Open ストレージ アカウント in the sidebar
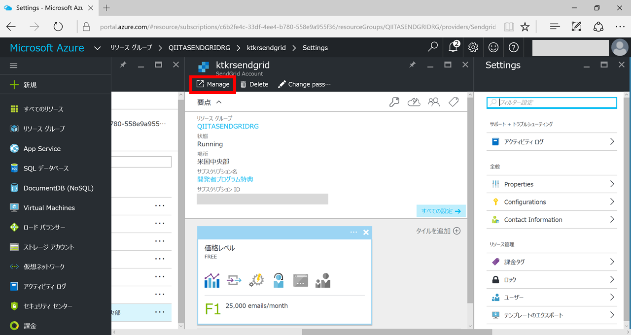Viewport: 631px width, 335px height. coord(56,247)
